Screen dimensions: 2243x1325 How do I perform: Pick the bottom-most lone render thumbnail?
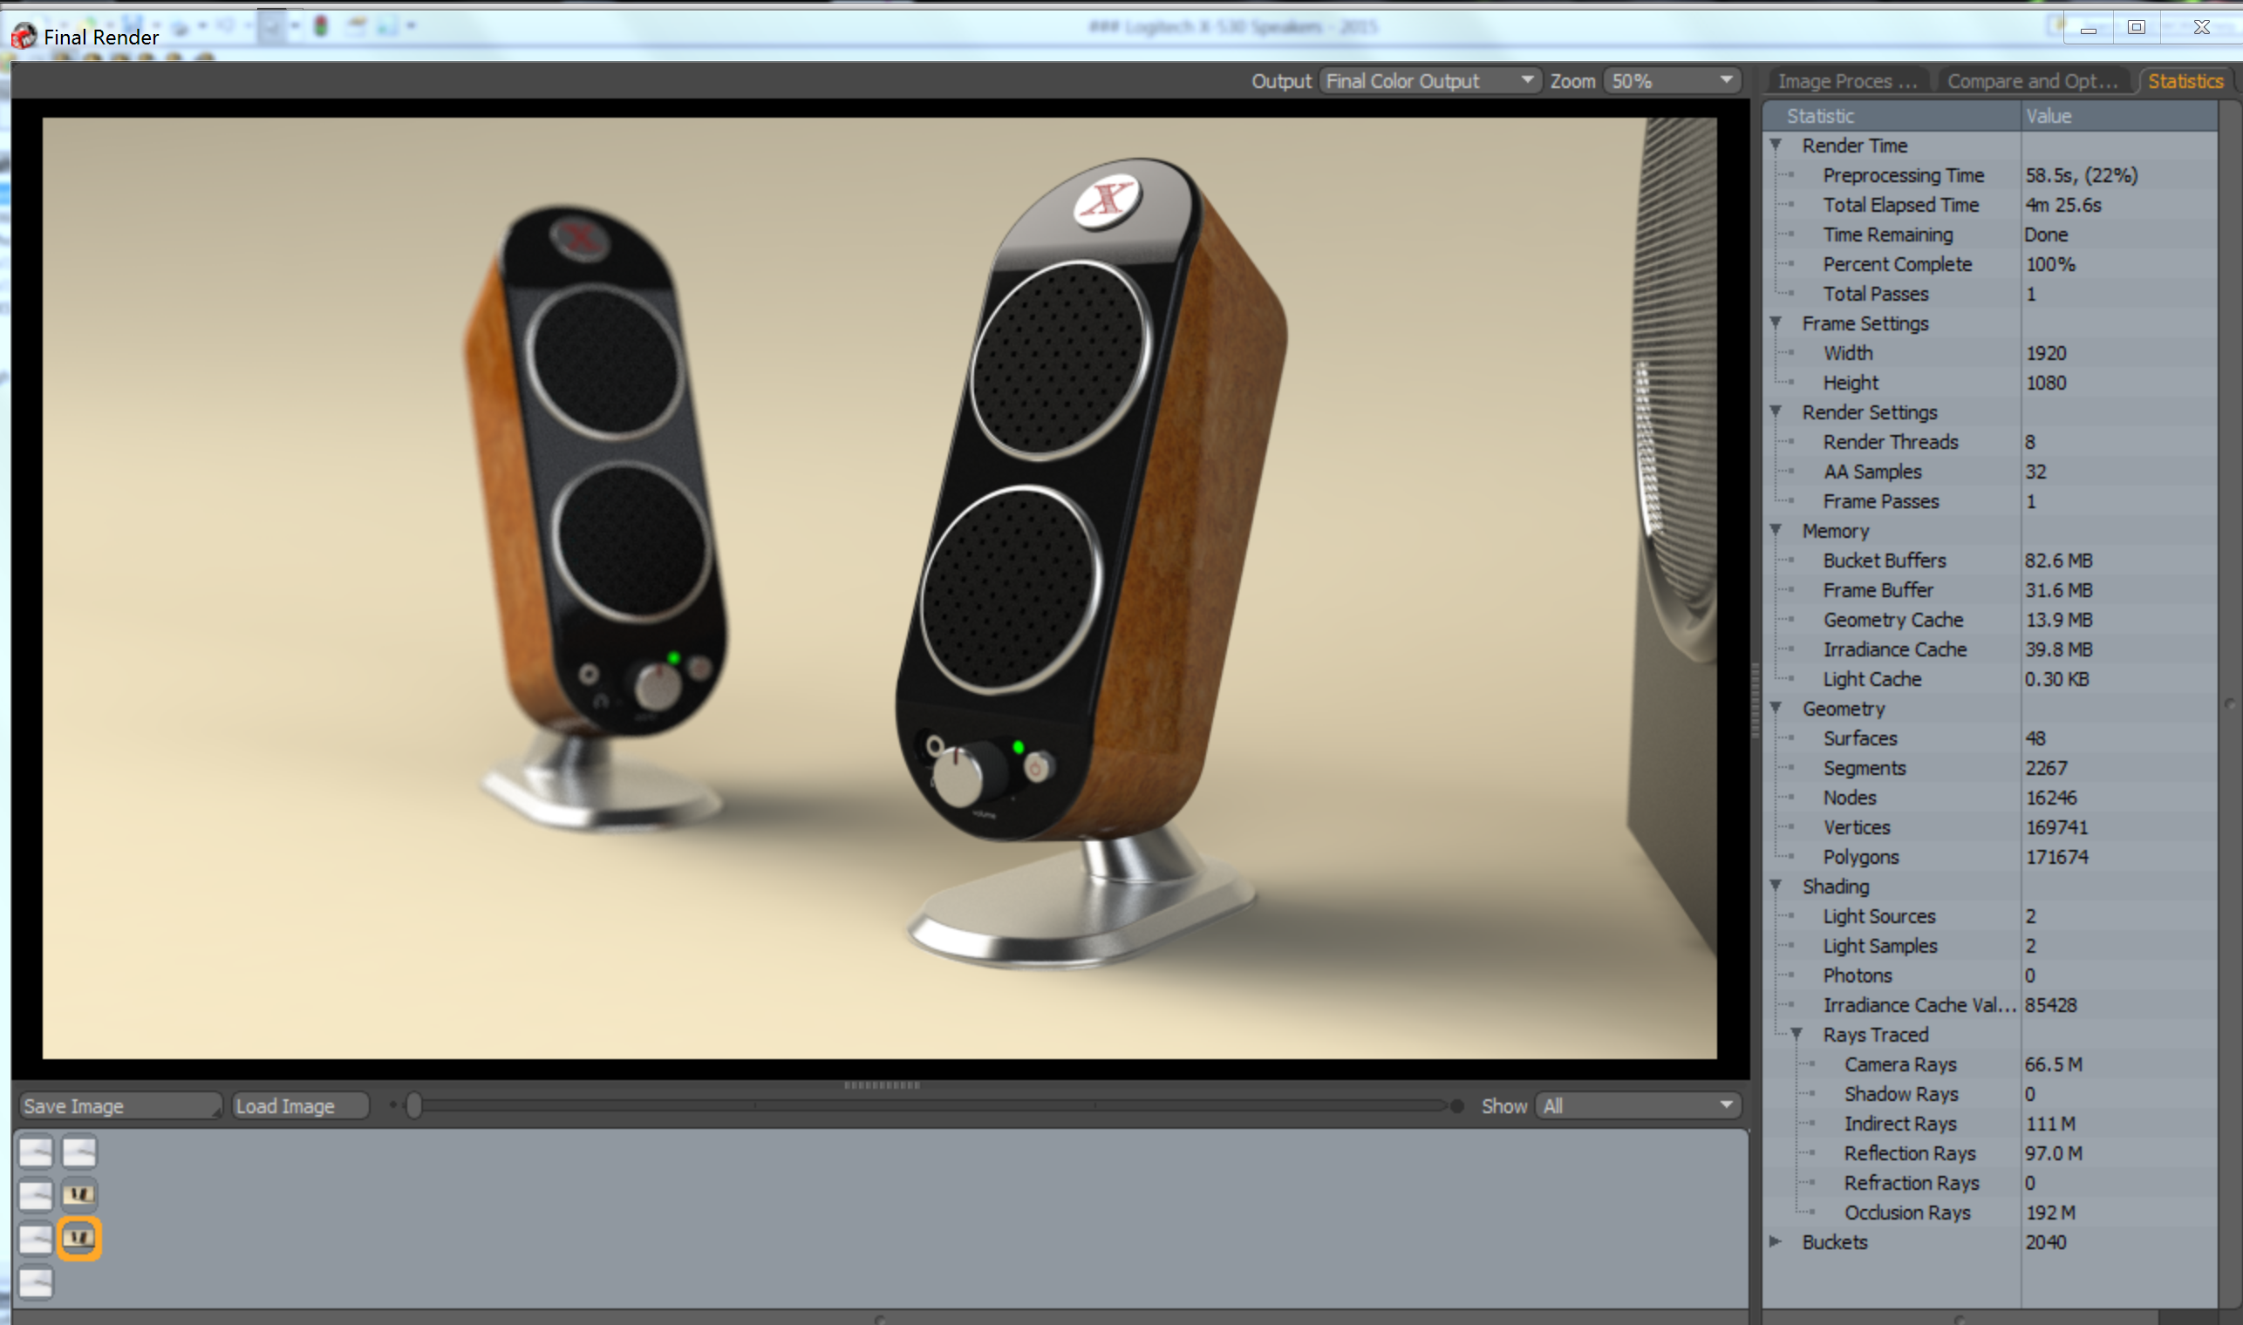pos(36,1282)
